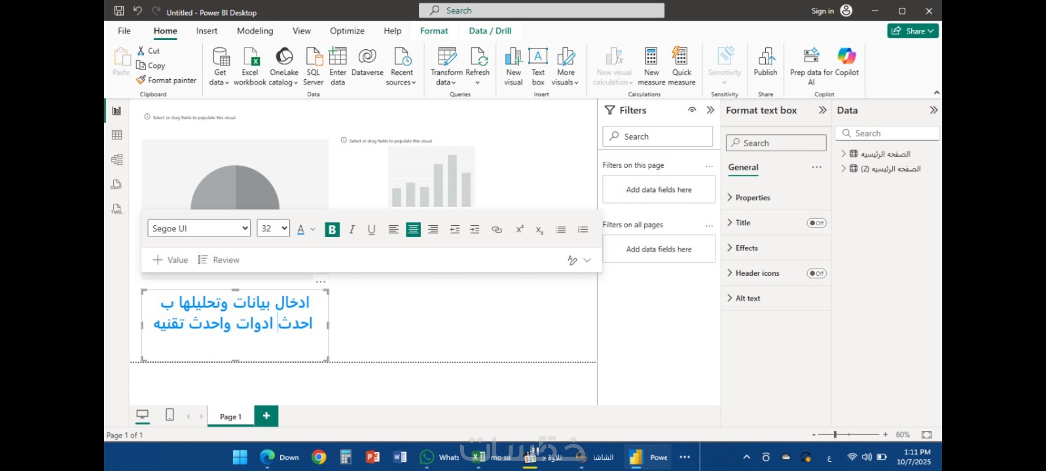Click the zoom slider handle
Image resolution: width=1046 pixels, height=471 pixels.
[835, 434]
